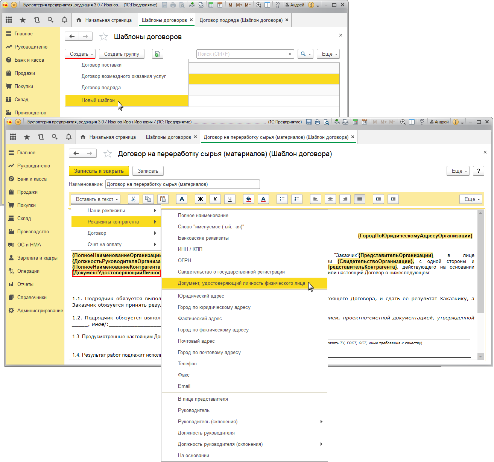Open 'Операции' section
The height and width of the screenshot is (462, 494).
35,271
